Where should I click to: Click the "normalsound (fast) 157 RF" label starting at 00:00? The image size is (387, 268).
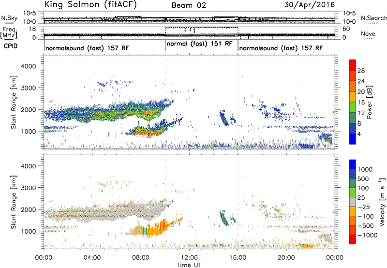click(87, 48)
